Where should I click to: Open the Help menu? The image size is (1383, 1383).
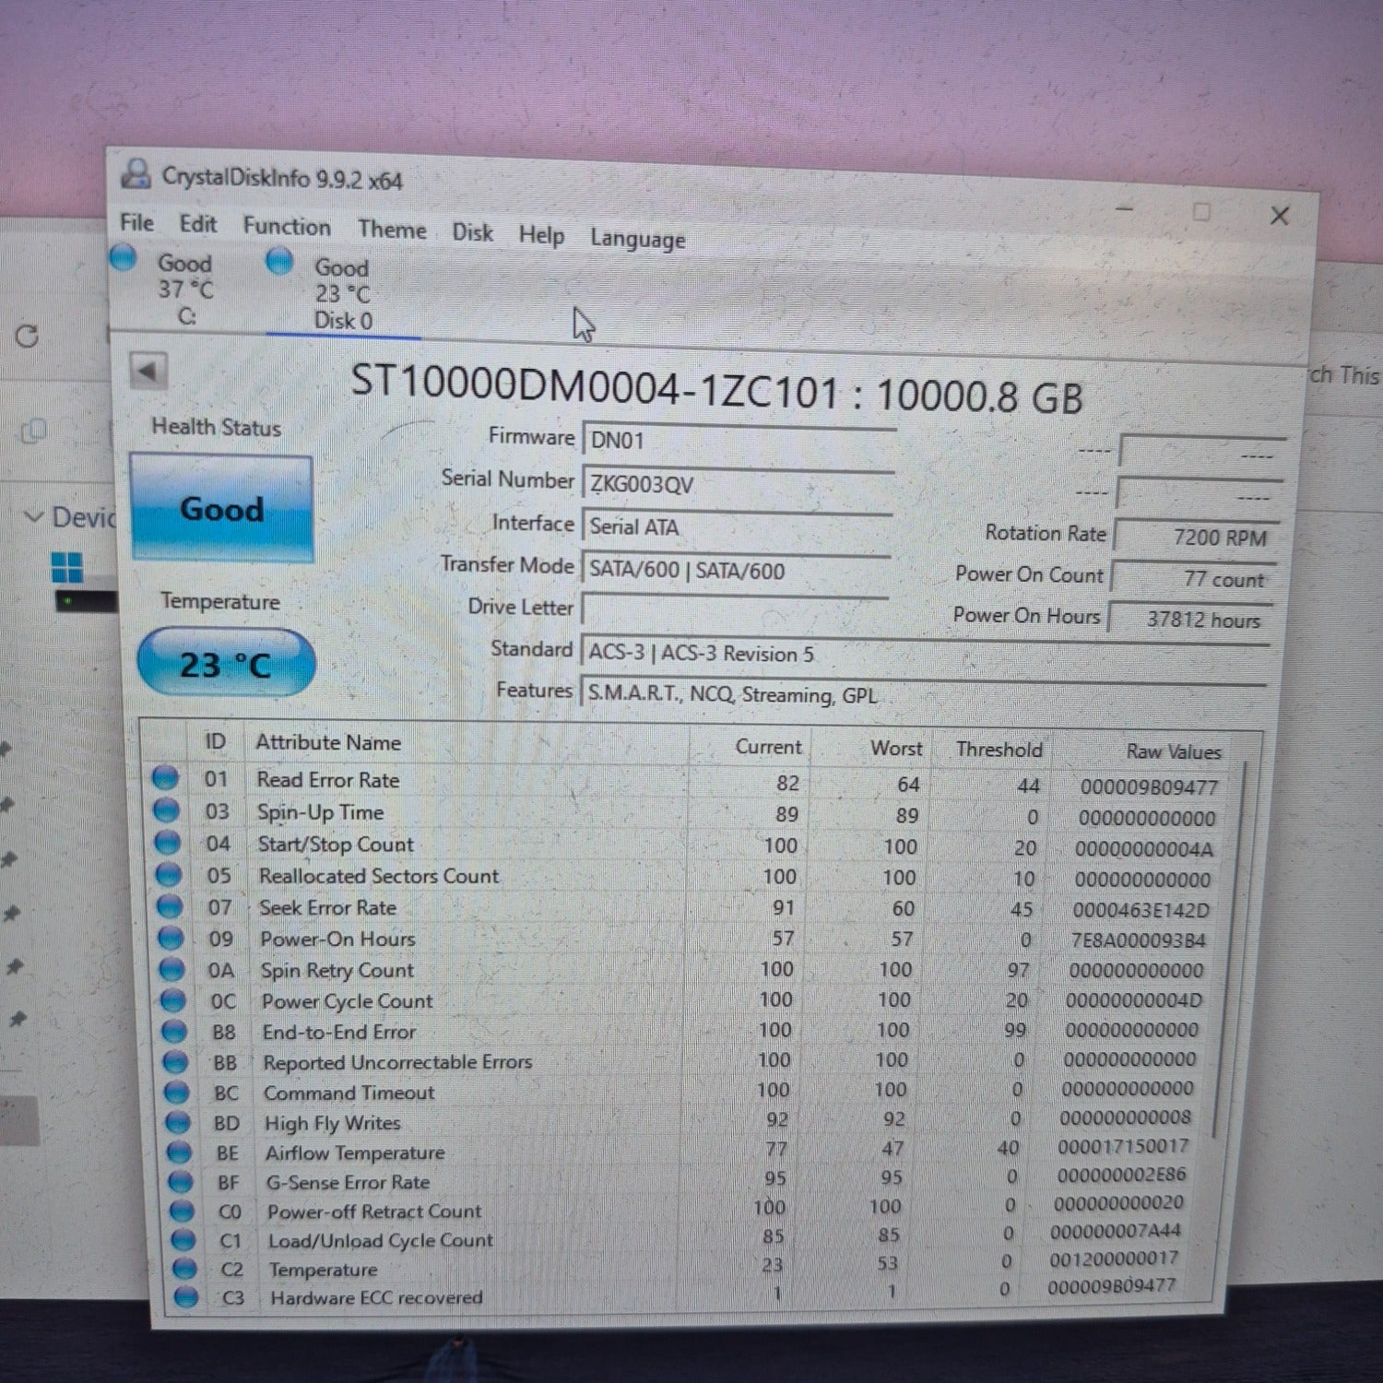[x=541, y=236]
